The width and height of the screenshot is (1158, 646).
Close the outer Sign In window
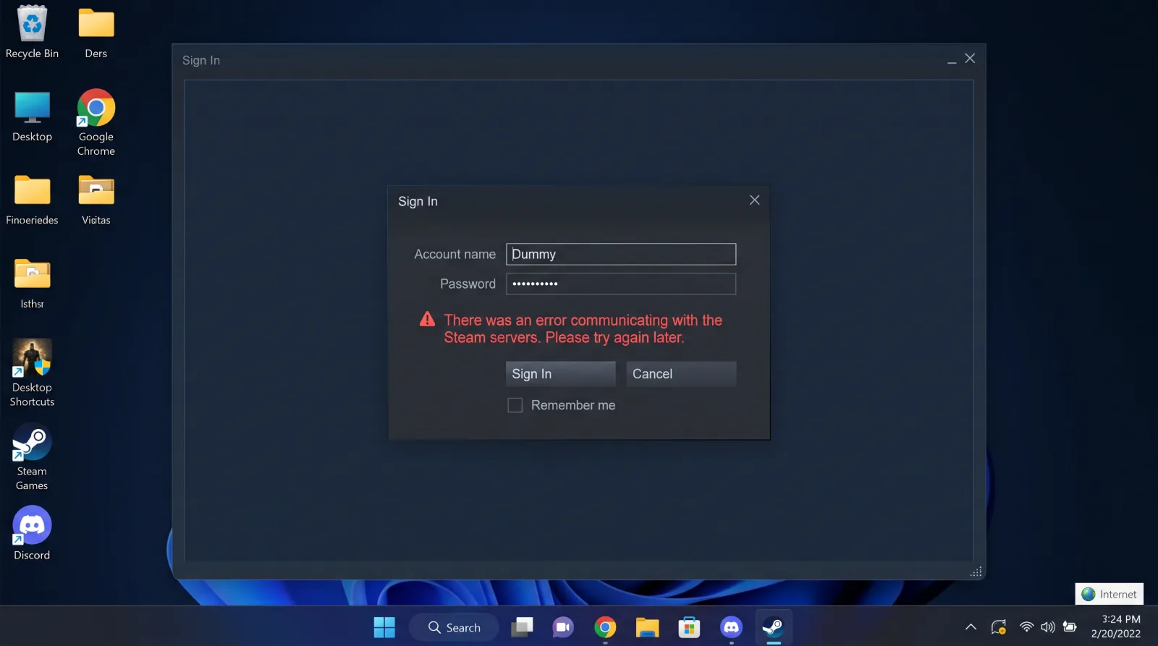[970, 59]
